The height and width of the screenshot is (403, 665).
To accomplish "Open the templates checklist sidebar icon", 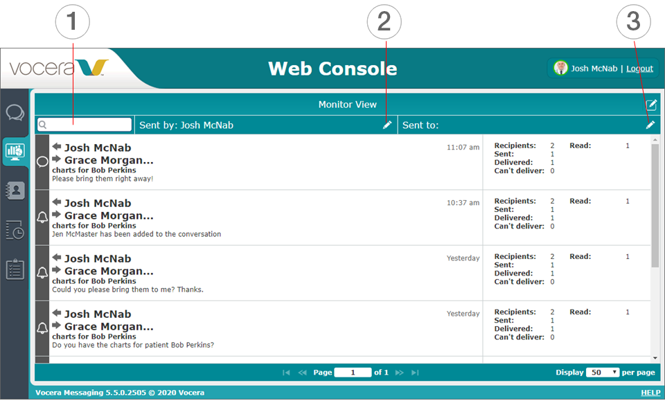I will (x=15, y=270).
